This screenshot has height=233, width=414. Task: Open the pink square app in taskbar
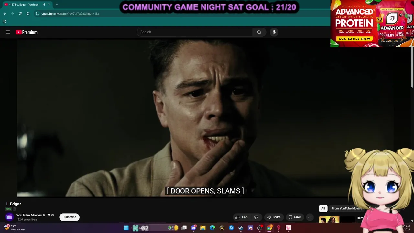click(288, 228)
